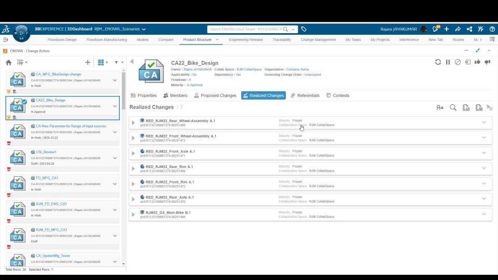Create new change action with plus icon
This screenshot has width=498, height=280.
(x=88, y=63)
